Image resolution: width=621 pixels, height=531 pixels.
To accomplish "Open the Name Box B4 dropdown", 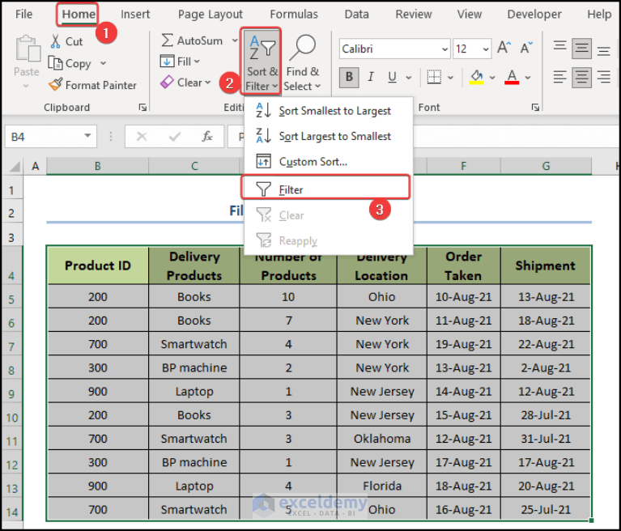I will [x=87, y=136].
